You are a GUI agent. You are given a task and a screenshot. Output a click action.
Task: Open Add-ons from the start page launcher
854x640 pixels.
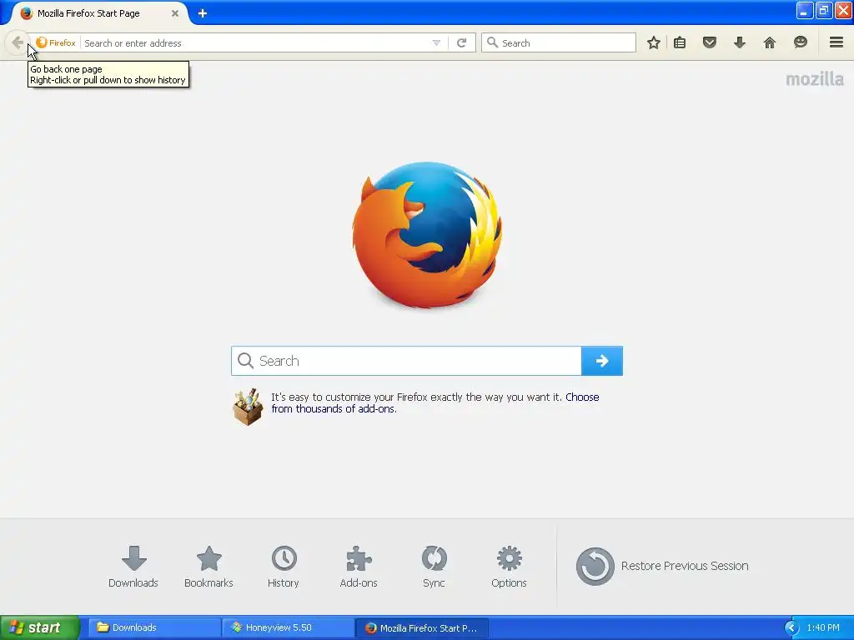coord(359,567)
